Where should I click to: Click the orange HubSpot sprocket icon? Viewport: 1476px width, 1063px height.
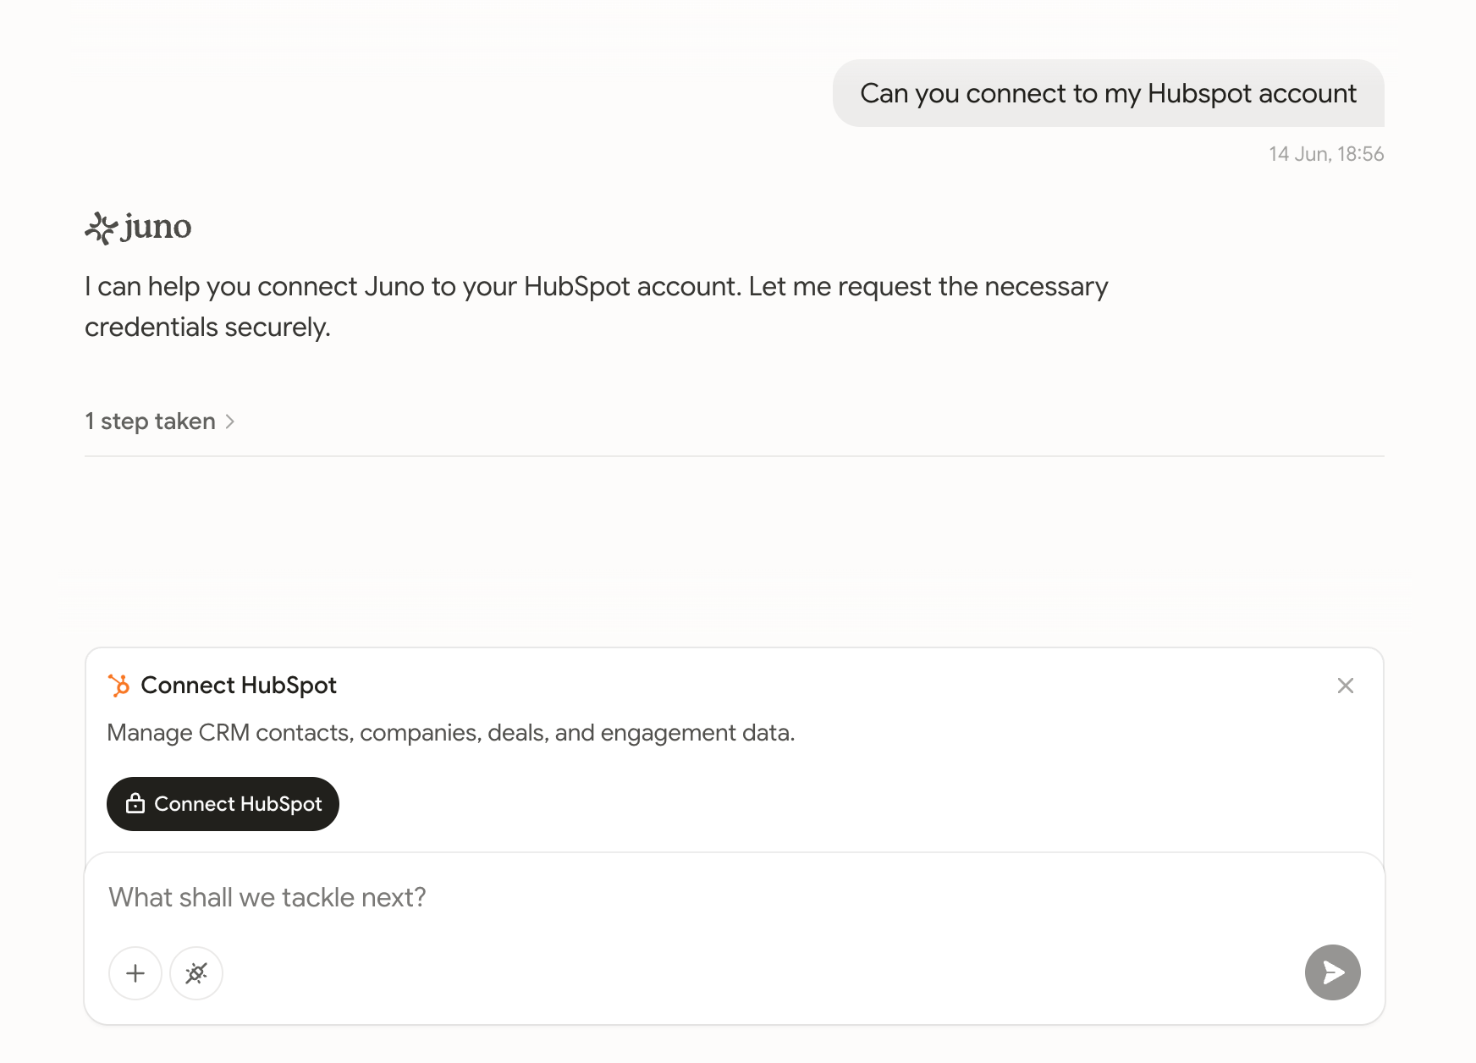pyautogui.click(x=118, y=686)
